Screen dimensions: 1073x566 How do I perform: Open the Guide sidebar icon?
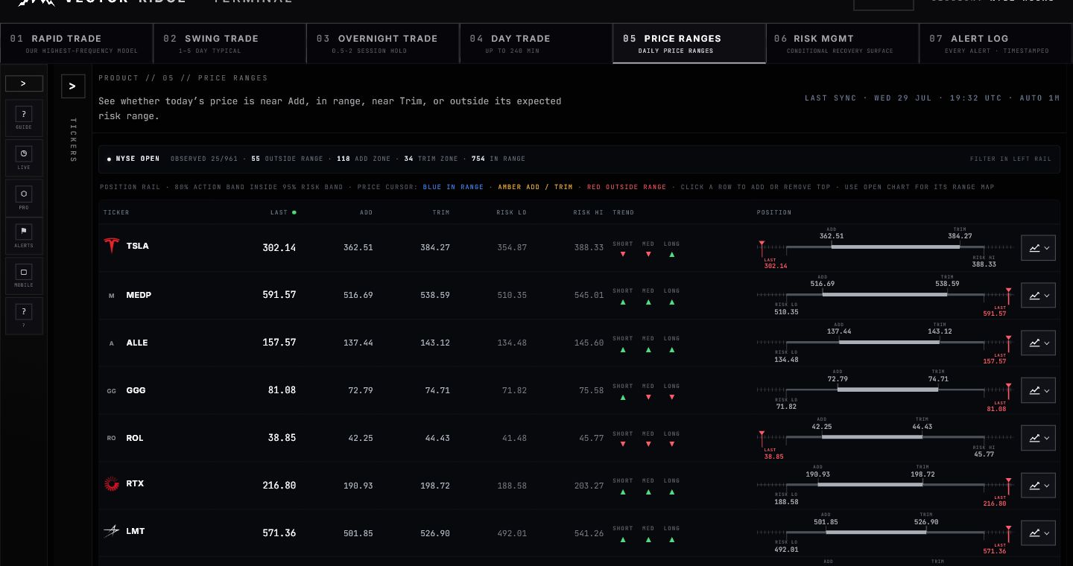tap(24, 118)
